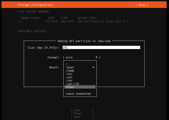169x120 pixels.
Task: Select the highlighted Other mount option
Action: point(80,87)
